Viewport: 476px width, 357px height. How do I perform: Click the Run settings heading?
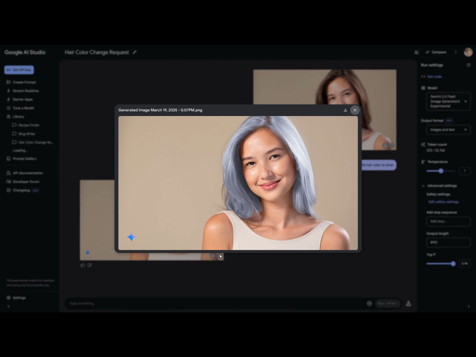(x=432, y=65)
